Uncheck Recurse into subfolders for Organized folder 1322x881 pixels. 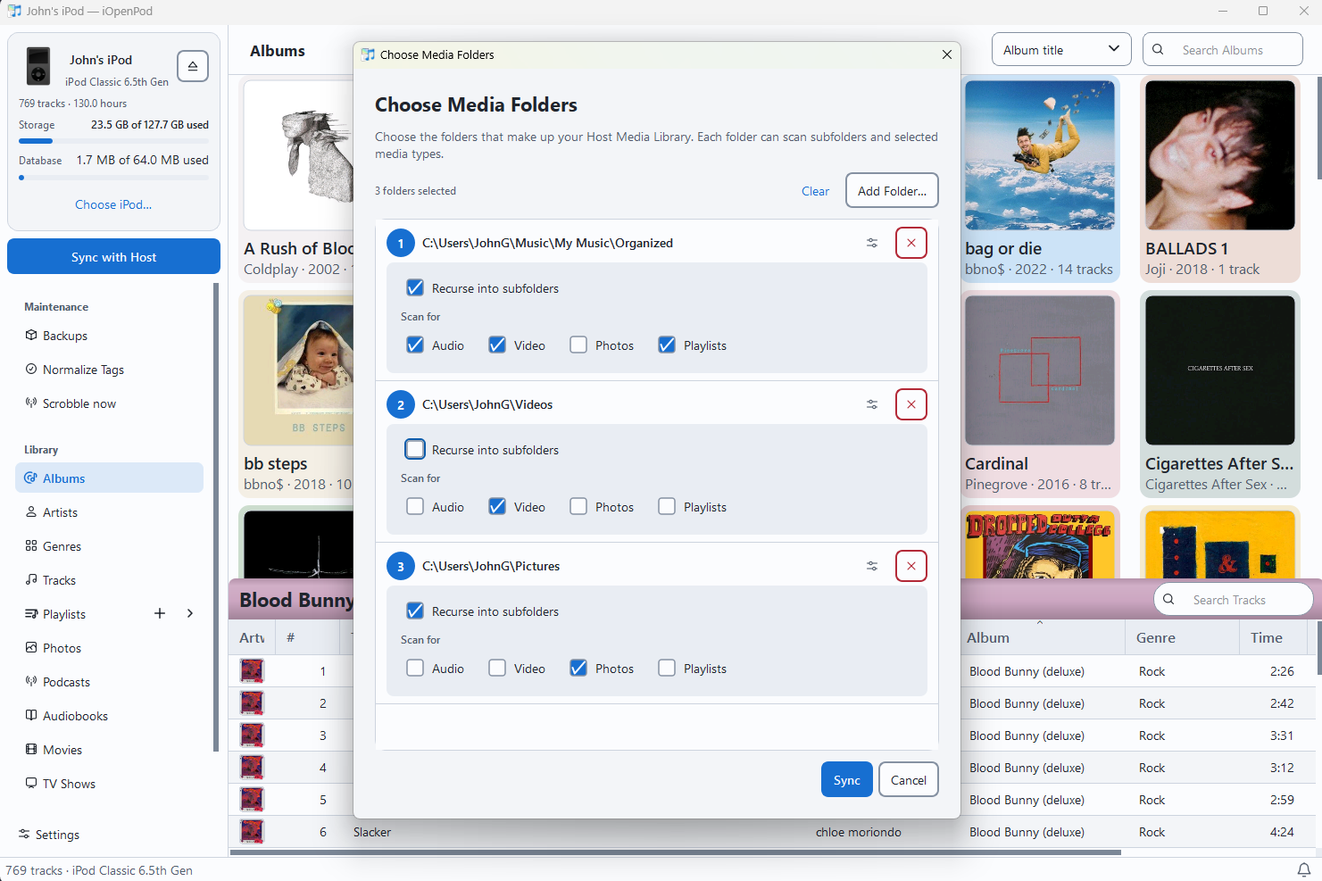click(x=415, y=288)
